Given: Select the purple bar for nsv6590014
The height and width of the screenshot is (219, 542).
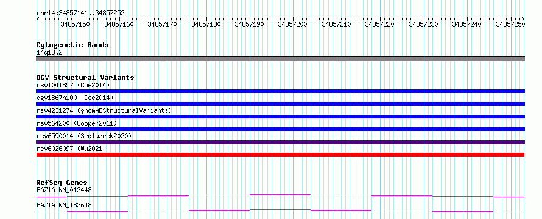Looking at the screenshot, I should 280,142.
